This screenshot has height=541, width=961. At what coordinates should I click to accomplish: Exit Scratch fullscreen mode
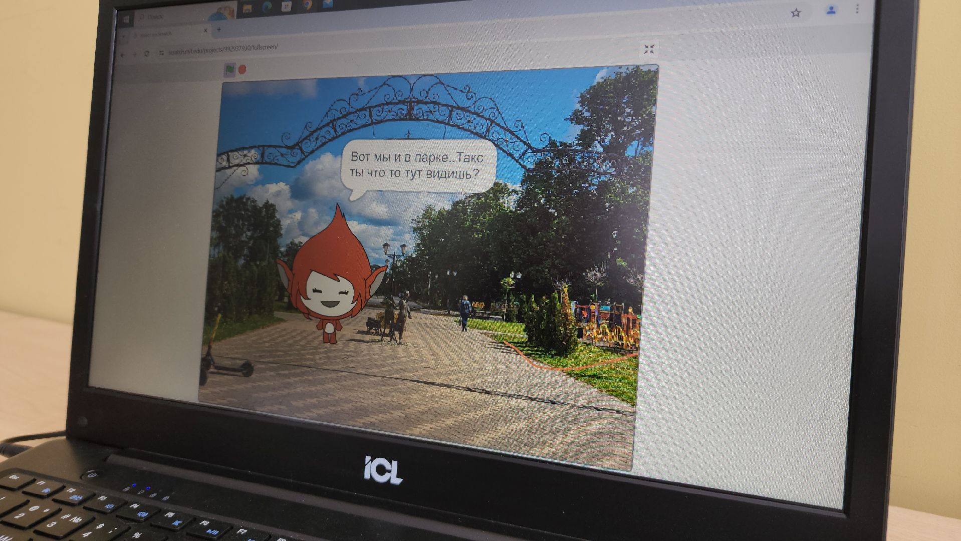click(x=649, y=49)
